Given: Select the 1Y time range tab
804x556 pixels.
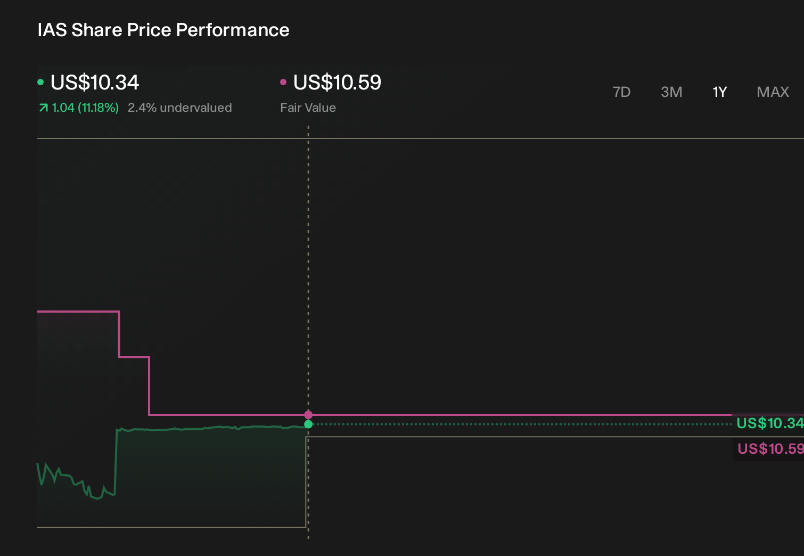Looking at the screenshot, I should point(719,92).
